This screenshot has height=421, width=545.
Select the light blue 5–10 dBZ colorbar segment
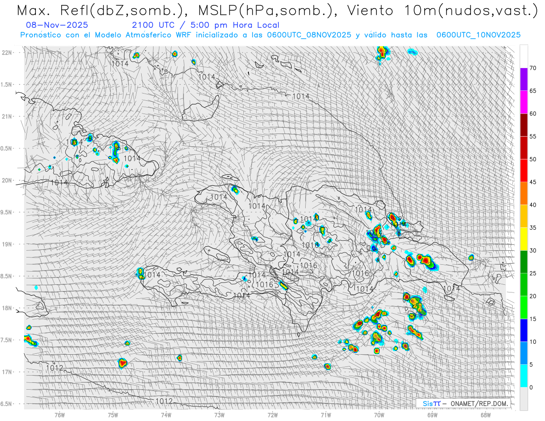[524, 353]
